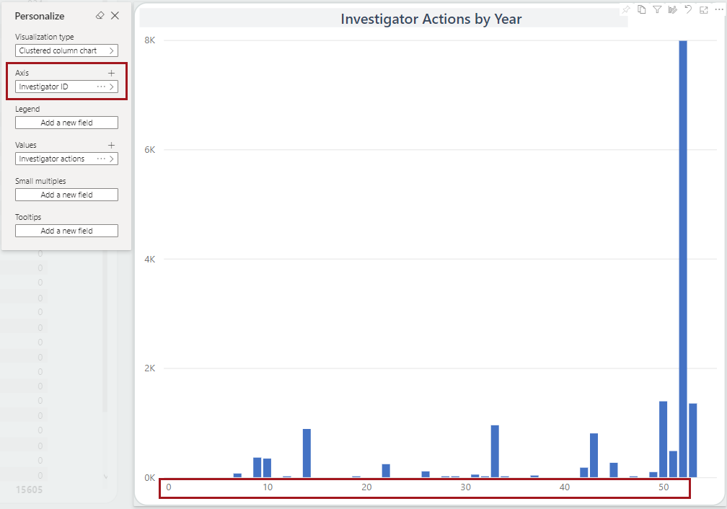This screenshot has width=727, height=509.
Task: Add a new field to Legend
Action: (66, 122)
